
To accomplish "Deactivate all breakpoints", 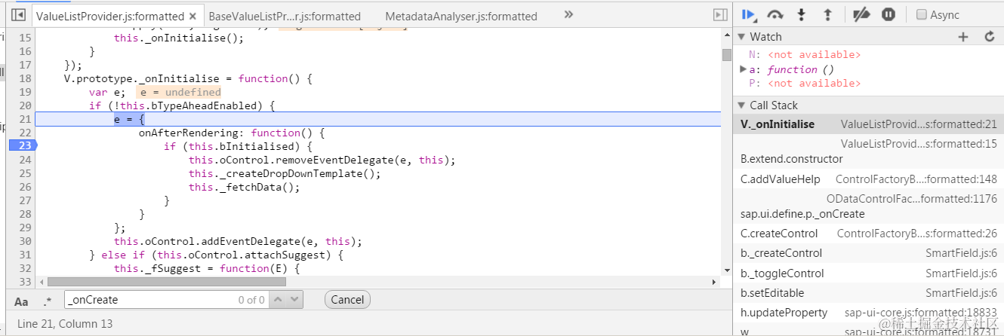I will (861, 14).
